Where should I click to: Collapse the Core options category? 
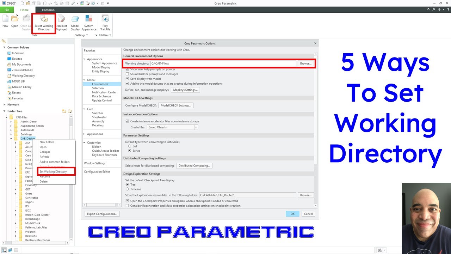point(84,109)
